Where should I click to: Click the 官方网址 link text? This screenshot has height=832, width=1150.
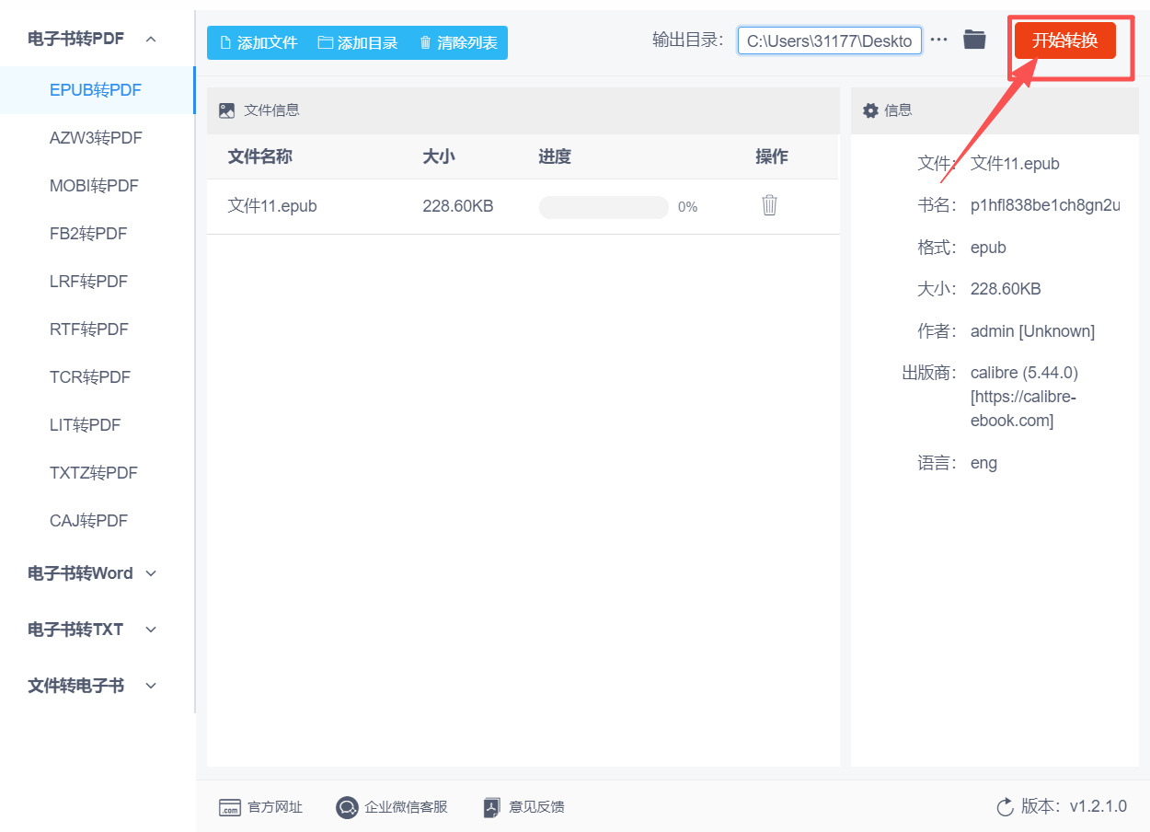(x=275, y=807)
